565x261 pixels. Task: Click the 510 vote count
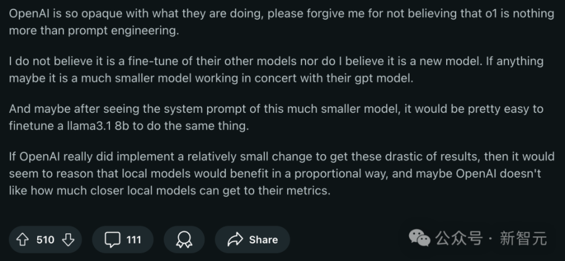coord(45,240)
